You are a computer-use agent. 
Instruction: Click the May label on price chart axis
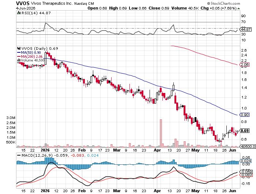[195, 150]
